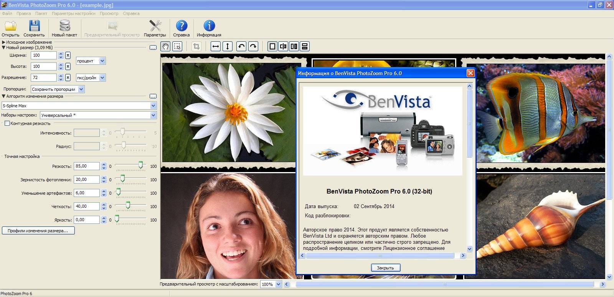This screenshot has width=614, height=297.
Task: Open Алгоритм изменения размера ellipsis button
Action: (x=153, y=96)
